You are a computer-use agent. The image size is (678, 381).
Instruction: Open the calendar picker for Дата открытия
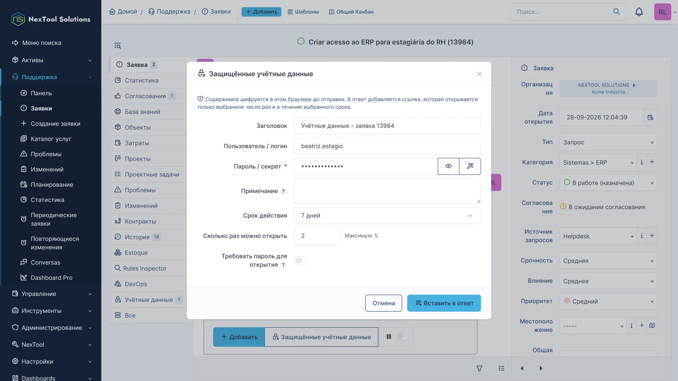coord(650,117)
